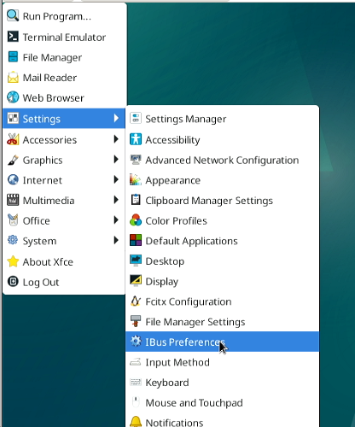Click the About Xfce star icon
Viewport: 355px width, 427px height.
click(x=13, y=261)
